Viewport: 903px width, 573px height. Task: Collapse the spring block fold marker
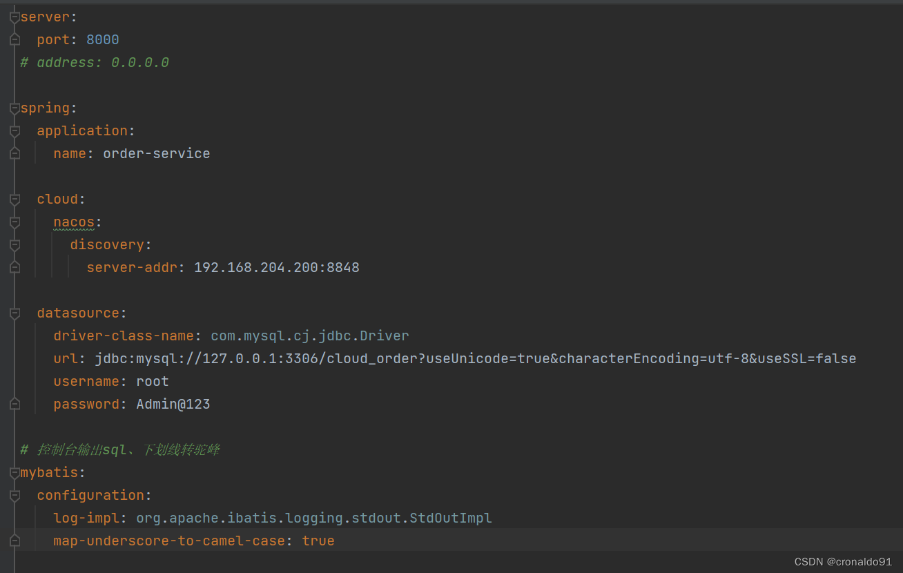[14, 108]
